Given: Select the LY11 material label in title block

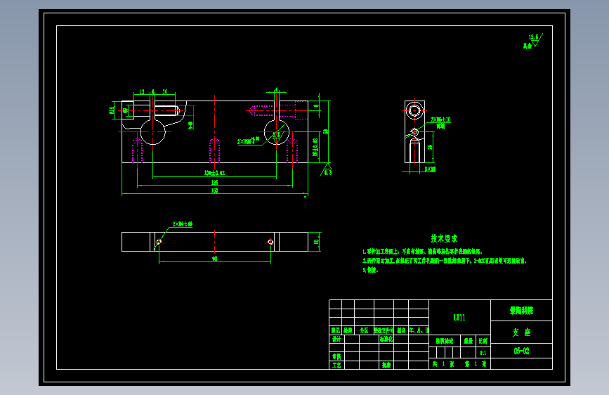Looking at the screenshot, I should [459, 318].
